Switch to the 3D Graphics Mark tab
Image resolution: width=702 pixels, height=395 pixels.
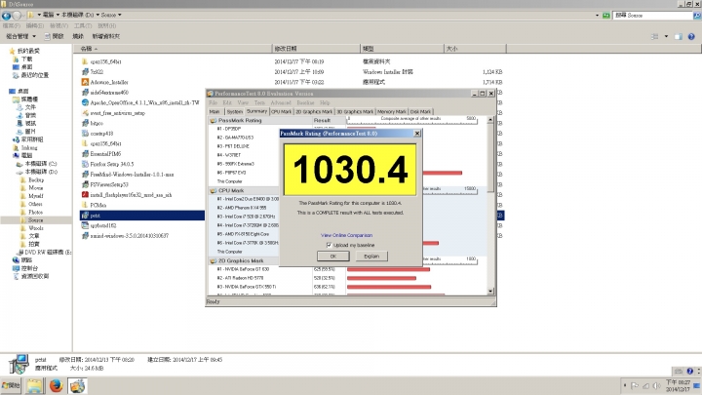[x=355, y=111]
